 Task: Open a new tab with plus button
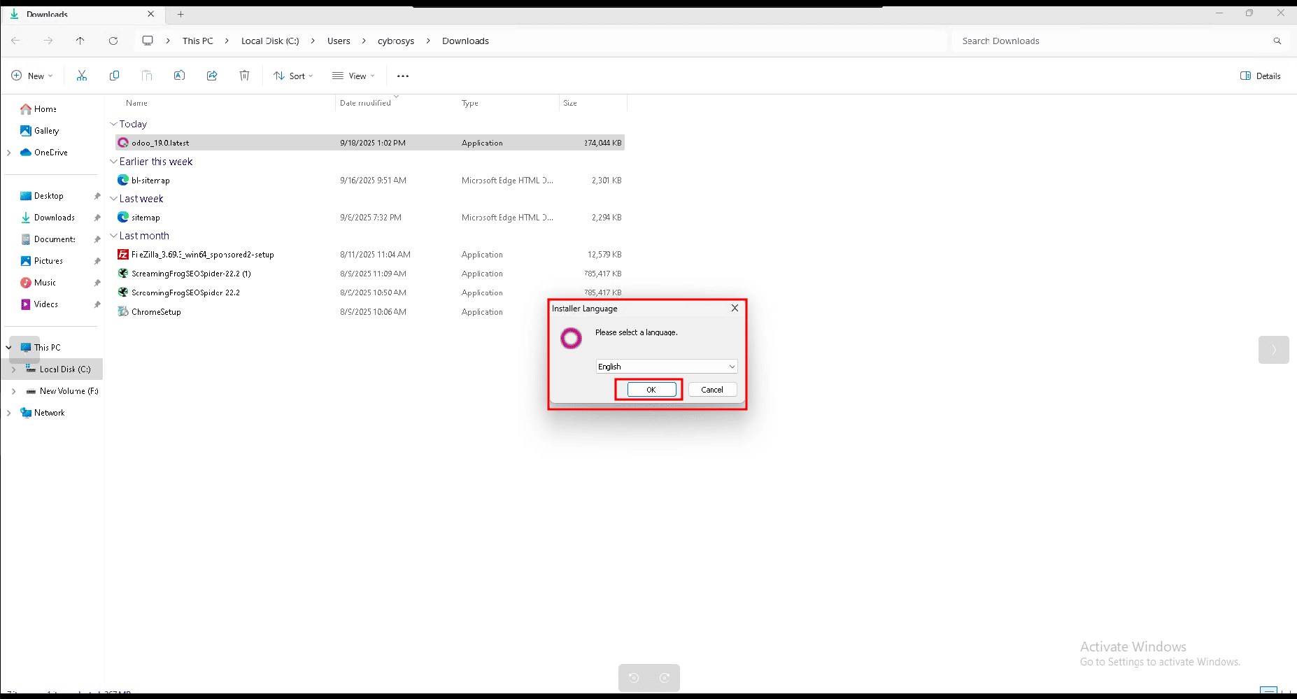[180, 14]
